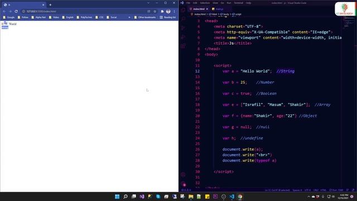Screen dimensions: 357x201
Task: Click body in the editor breadcrumb
Action: tap(225, 14)
